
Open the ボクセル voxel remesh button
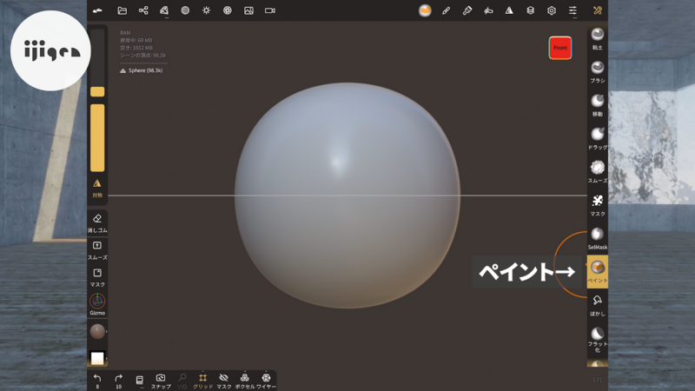[245, 381]
